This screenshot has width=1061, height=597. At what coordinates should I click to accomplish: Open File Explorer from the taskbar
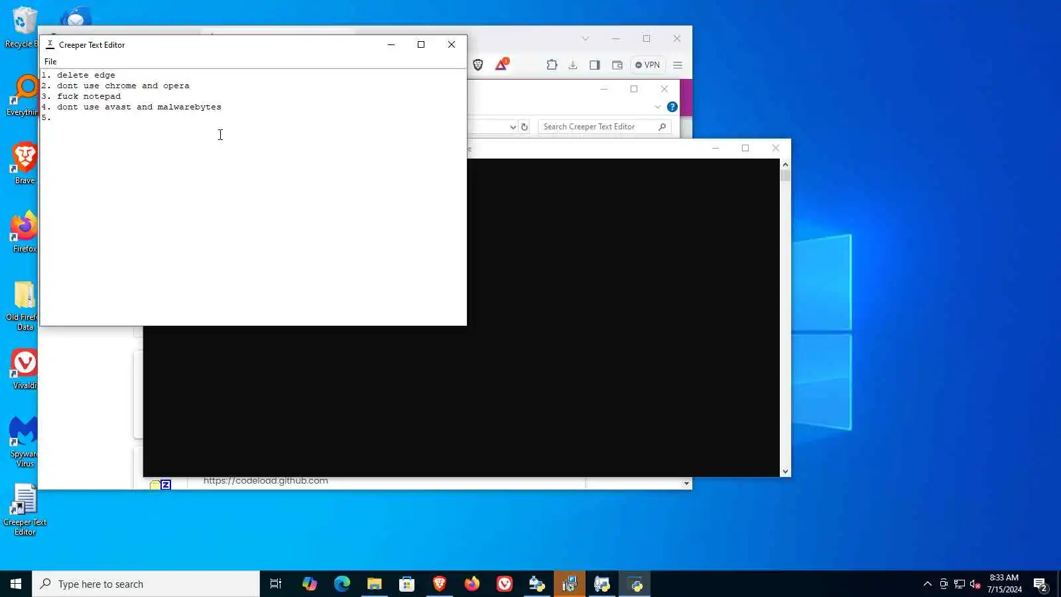[374, 584]
